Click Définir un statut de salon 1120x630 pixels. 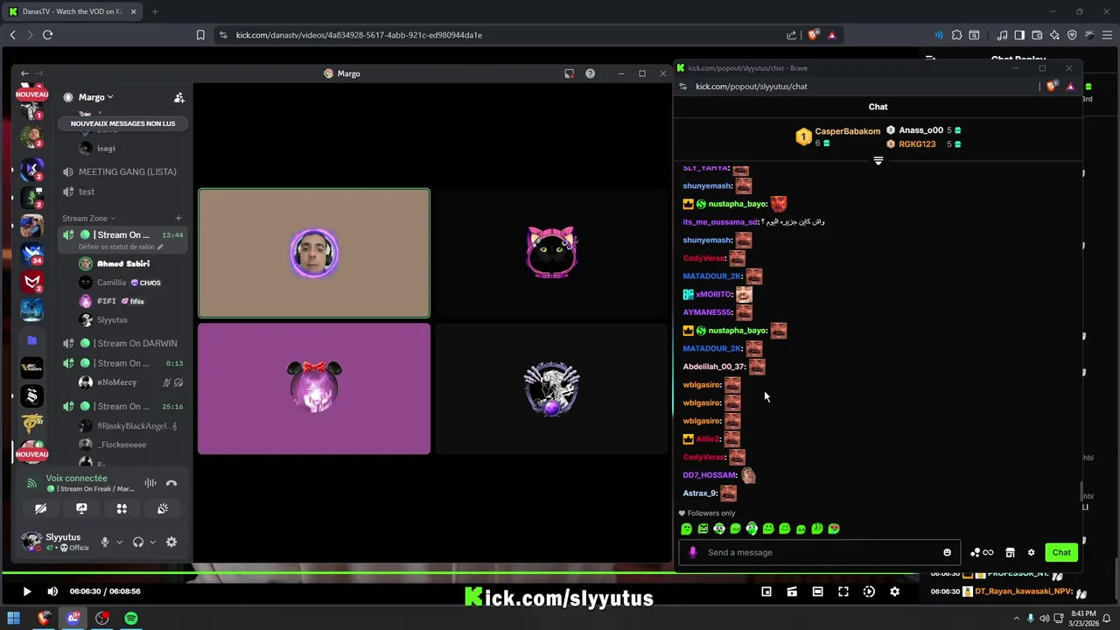(120, 247)
